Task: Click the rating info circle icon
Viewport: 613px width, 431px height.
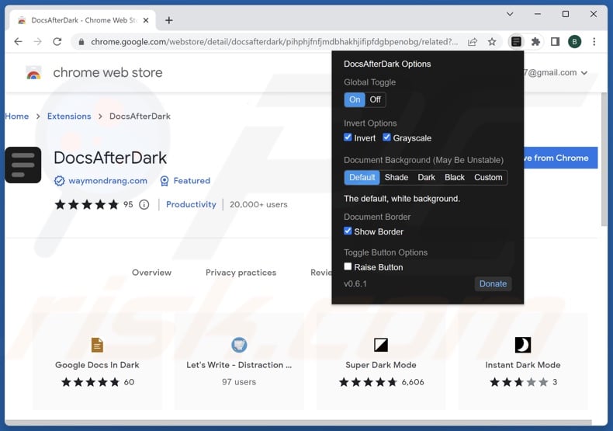Action: (144, 204)
